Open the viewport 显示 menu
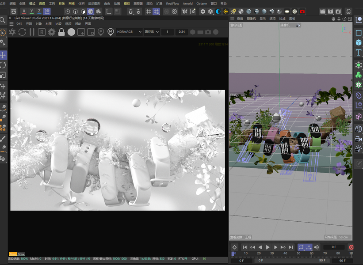The height and width of the screenshot is (265, 363). (263, 19)
